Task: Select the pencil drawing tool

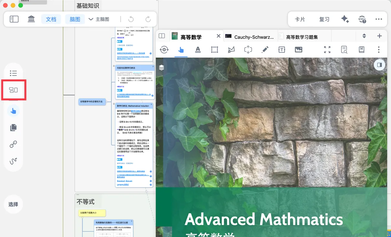Action: tap(265, 49)
